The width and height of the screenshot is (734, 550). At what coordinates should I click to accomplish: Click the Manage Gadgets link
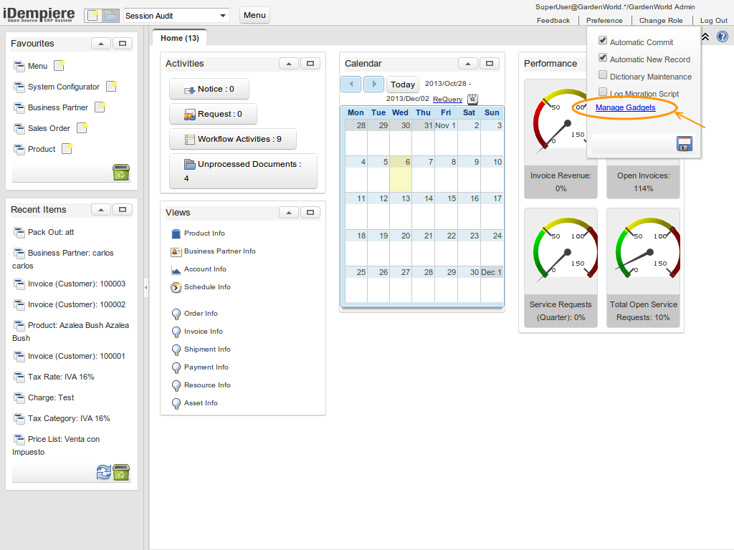[x=625, y=107]
